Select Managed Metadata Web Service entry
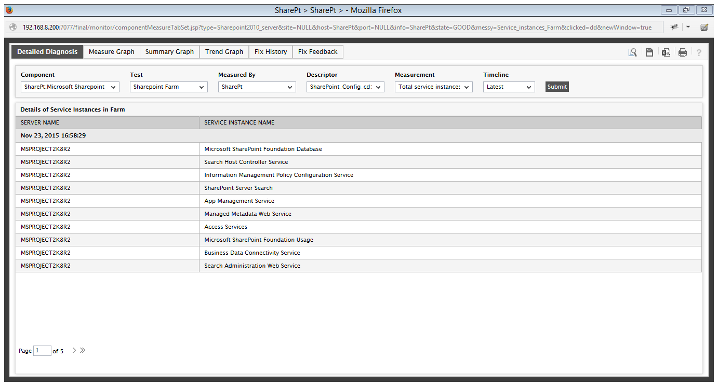 point(248,214)
